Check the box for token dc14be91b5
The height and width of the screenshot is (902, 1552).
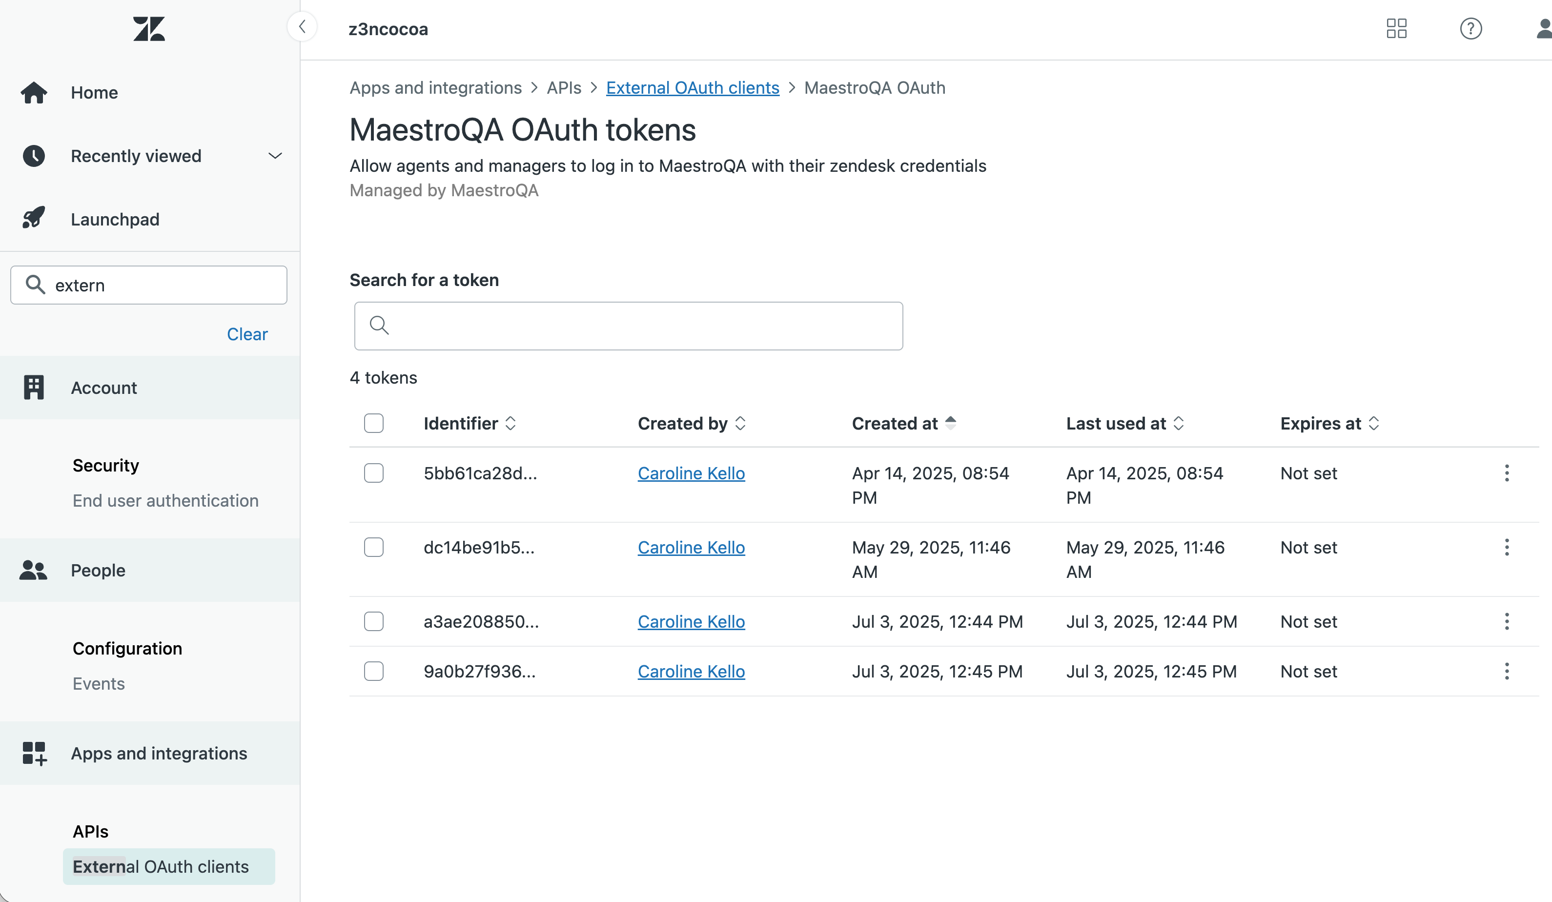(373, 547)
